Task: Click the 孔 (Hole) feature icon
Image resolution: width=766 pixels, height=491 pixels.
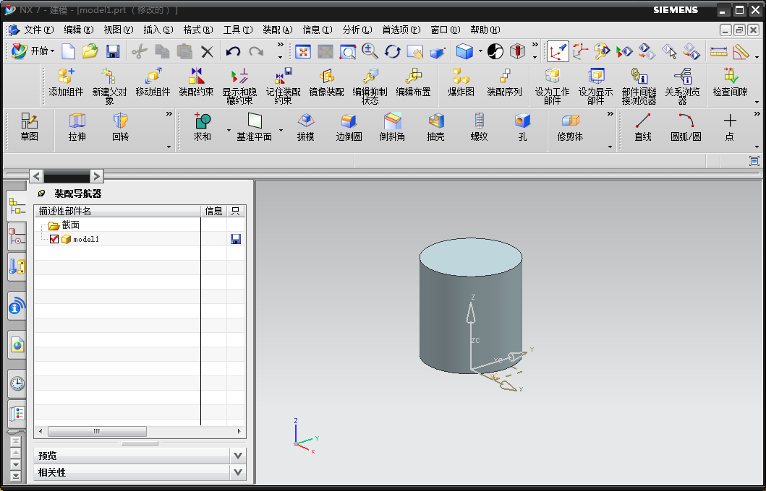Action: tap(522, 125)
